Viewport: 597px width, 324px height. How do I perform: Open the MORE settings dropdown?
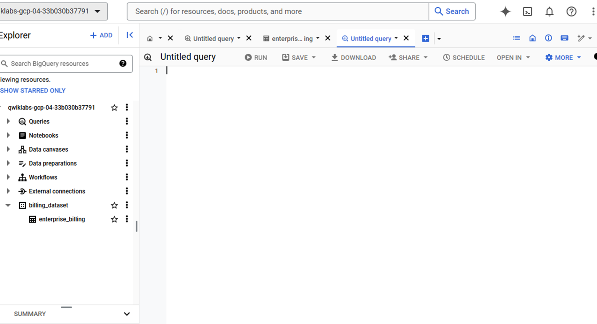(563, 57)
